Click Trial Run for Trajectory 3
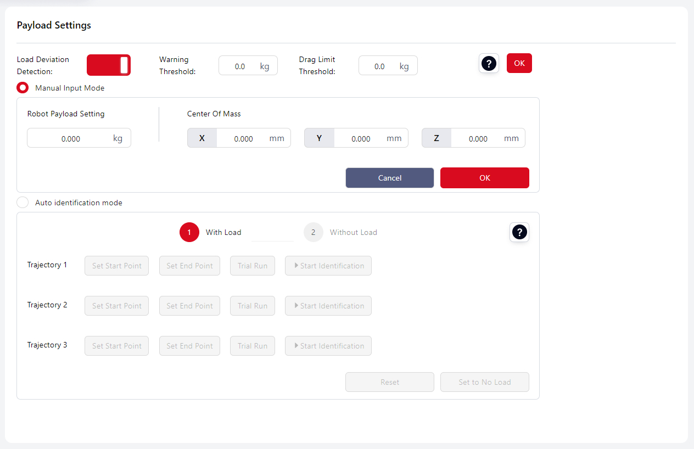694x449 pixels. point(253,346)
